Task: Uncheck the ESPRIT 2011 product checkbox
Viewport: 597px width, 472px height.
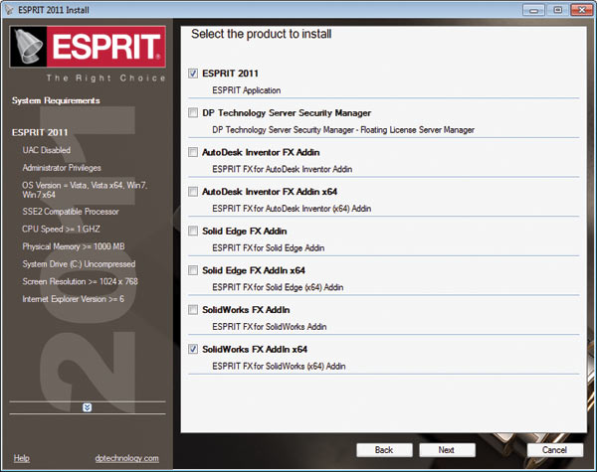Action: coord(193,74)
